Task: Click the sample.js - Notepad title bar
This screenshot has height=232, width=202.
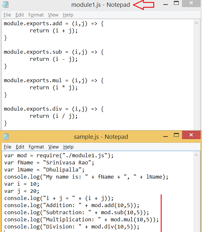Action: 101,137
